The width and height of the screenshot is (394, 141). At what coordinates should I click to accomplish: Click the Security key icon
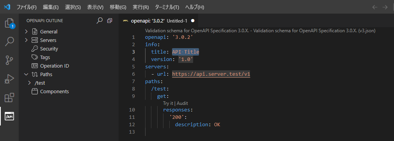[x=34, y=49]
